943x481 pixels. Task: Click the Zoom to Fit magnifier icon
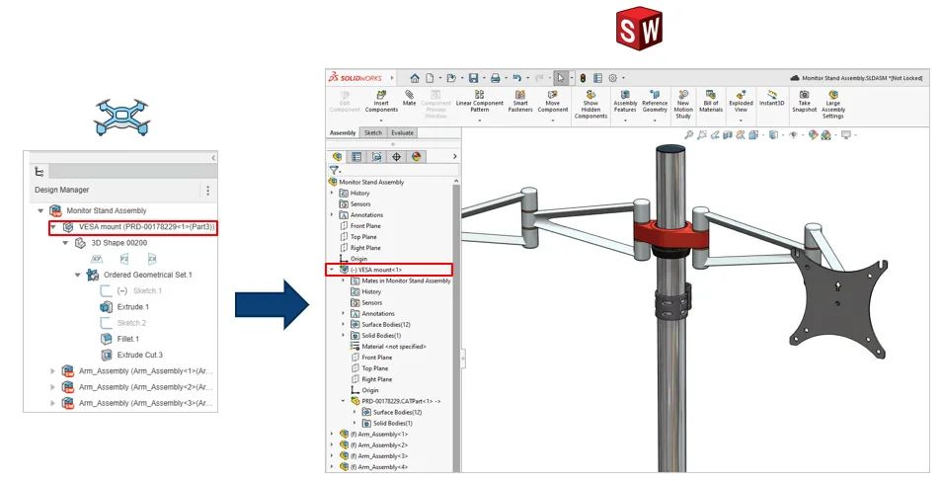coord(688,135)
